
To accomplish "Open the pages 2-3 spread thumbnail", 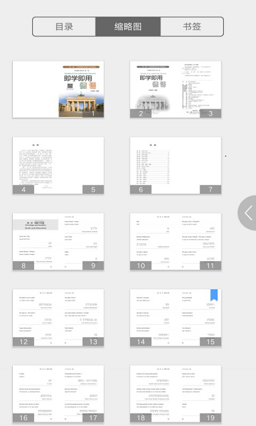I will [175, 90].
